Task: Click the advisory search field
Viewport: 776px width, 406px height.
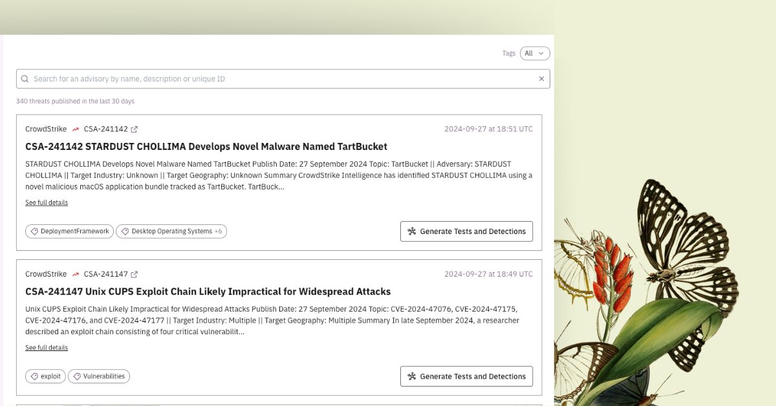Action: (283, 79)
